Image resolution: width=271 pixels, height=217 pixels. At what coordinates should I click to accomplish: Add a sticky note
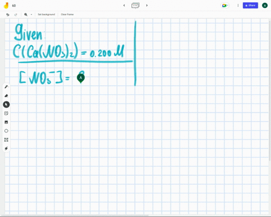coord(6,113)
